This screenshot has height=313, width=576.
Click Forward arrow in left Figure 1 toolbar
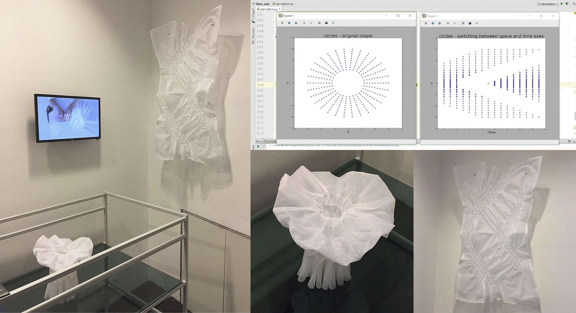(296, 23)
